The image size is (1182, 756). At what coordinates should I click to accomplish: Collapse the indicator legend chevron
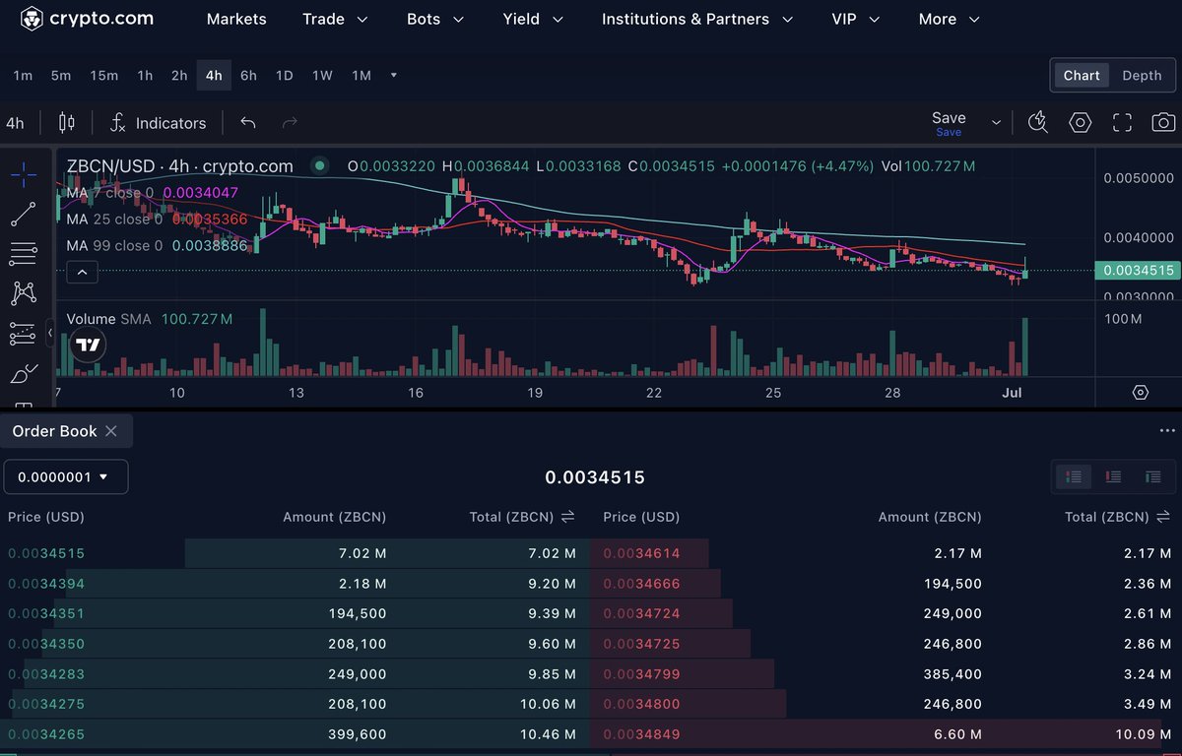click(82, 273)
